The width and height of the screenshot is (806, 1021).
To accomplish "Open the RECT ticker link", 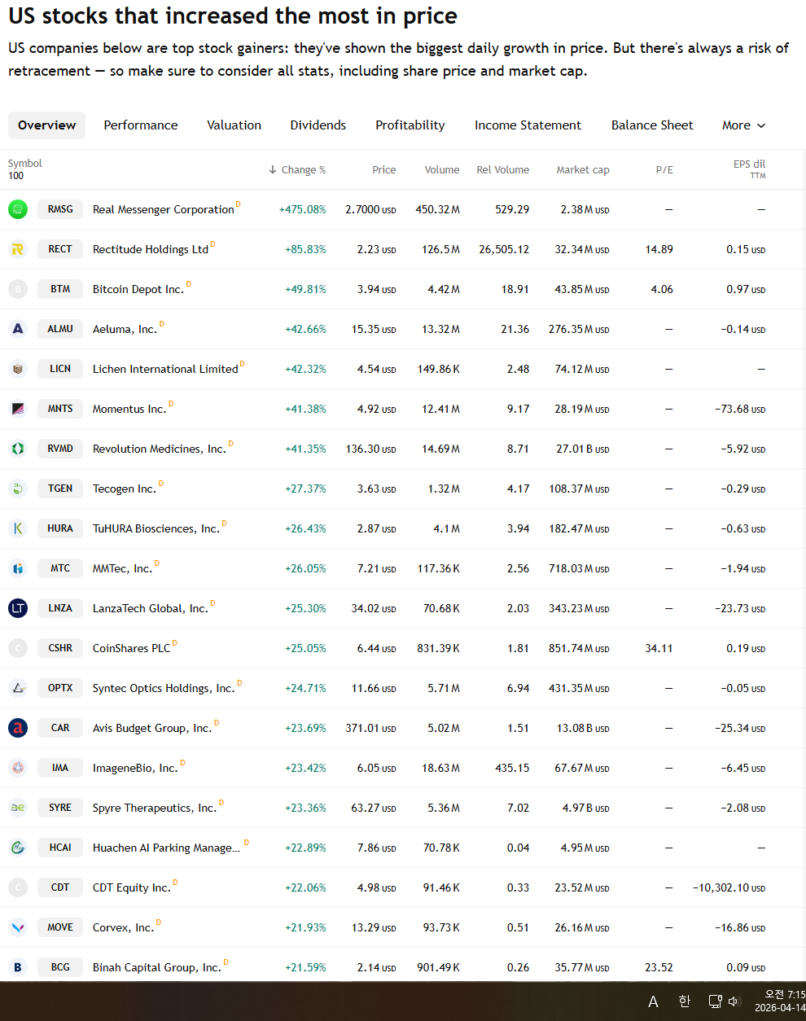I will 60,249.
